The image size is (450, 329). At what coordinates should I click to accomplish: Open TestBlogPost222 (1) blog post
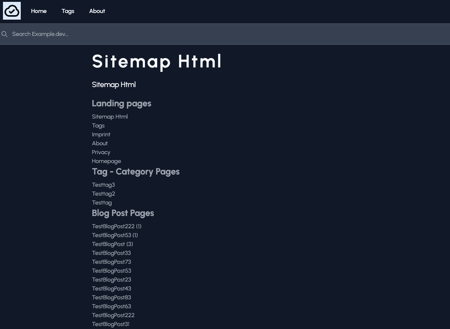click(x=116, y=226)
